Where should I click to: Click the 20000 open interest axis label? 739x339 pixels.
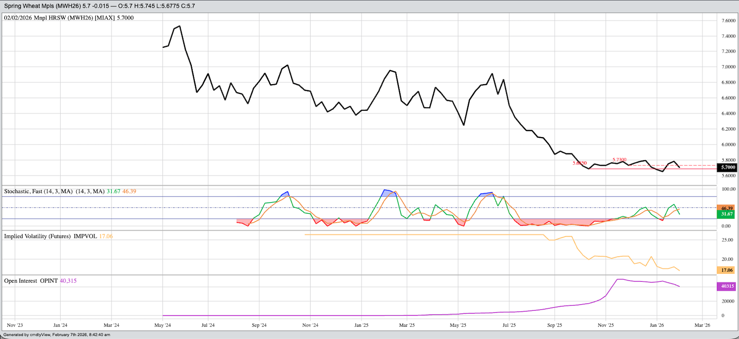tap(728, 301)
